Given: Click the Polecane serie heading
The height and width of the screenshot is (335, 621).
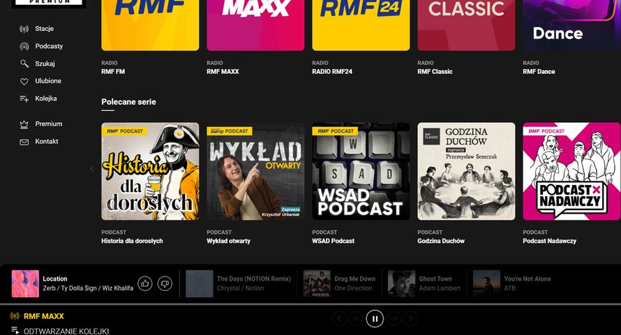Looking at the screenshot, I should click(128, 102).
